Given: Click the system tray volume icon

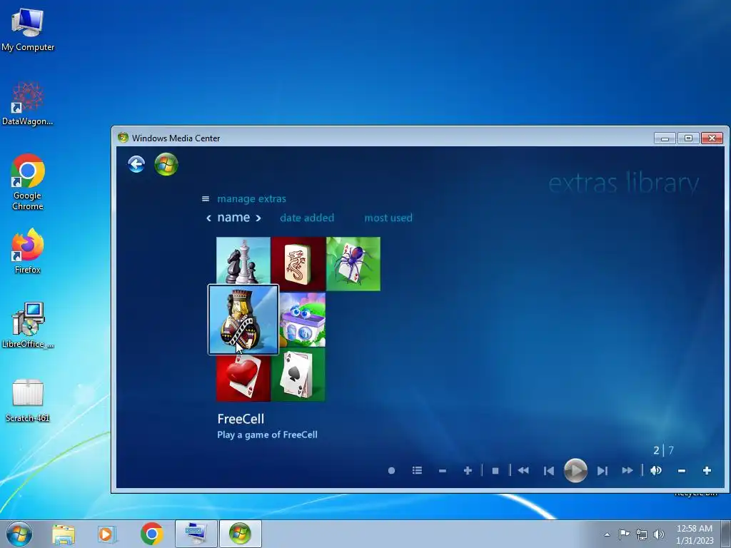Looking at the screenshot, I should [659, 534].
